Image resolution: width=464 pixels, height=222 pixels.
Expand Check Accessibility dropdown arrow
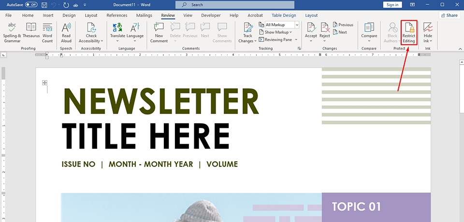pyautogui.click(x=102, y=41)
